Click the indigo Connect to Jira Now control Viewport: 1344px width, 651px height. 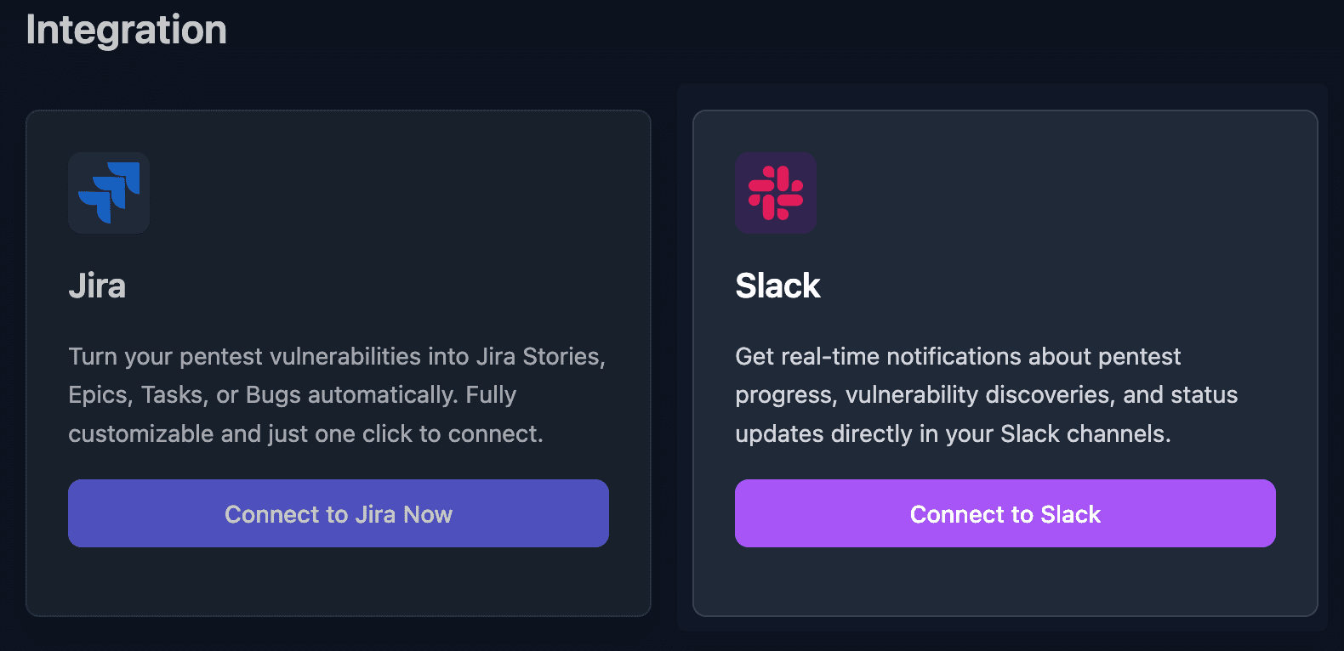coord(338,513)
